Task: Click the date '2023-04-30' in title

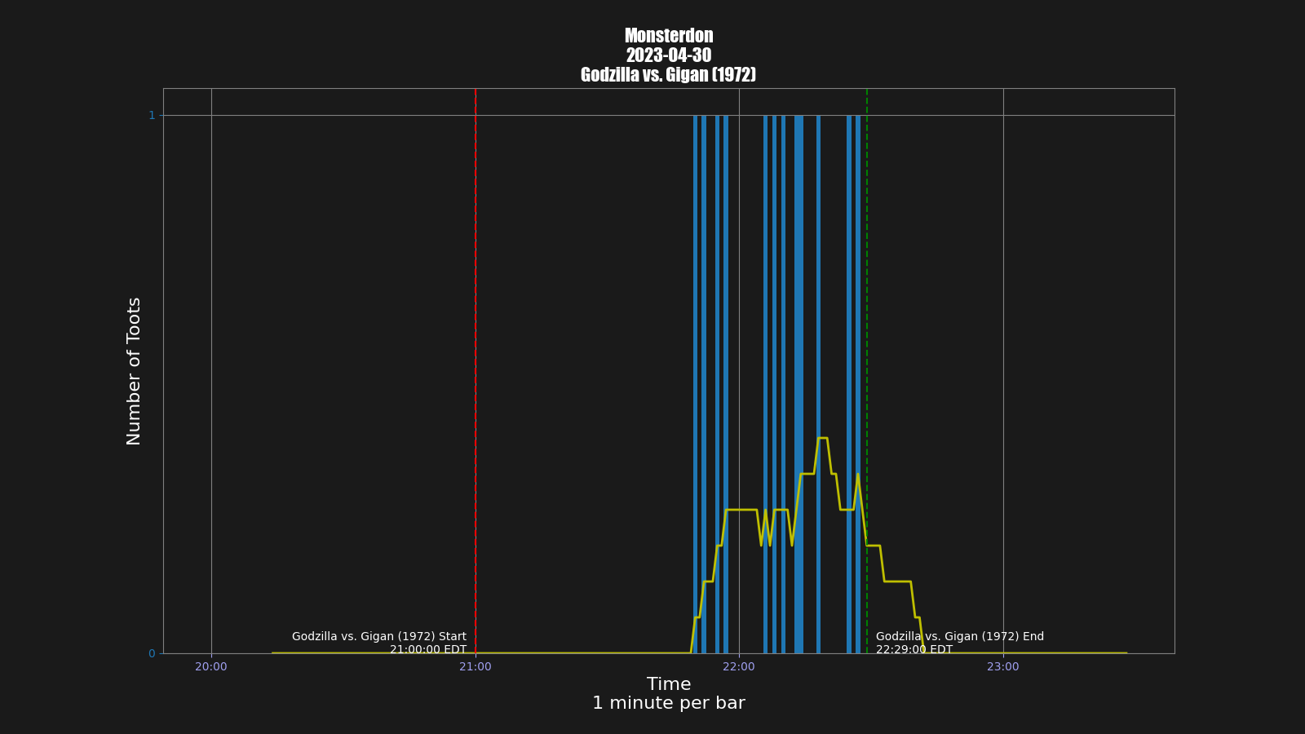Action: pos(669,55)
